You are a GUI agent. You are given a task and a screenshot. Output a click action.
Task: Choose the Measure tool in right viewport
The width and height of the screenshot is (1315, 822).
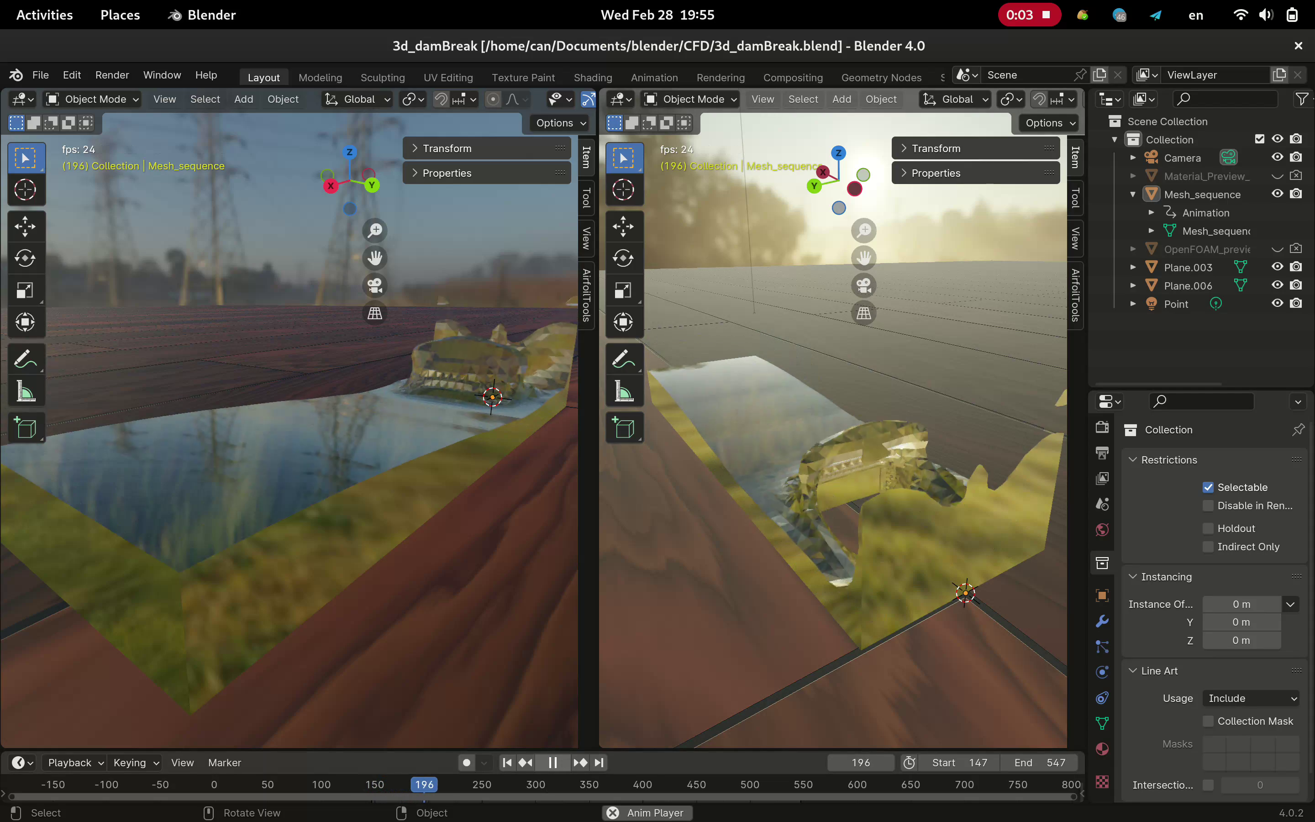pos(623,391)
